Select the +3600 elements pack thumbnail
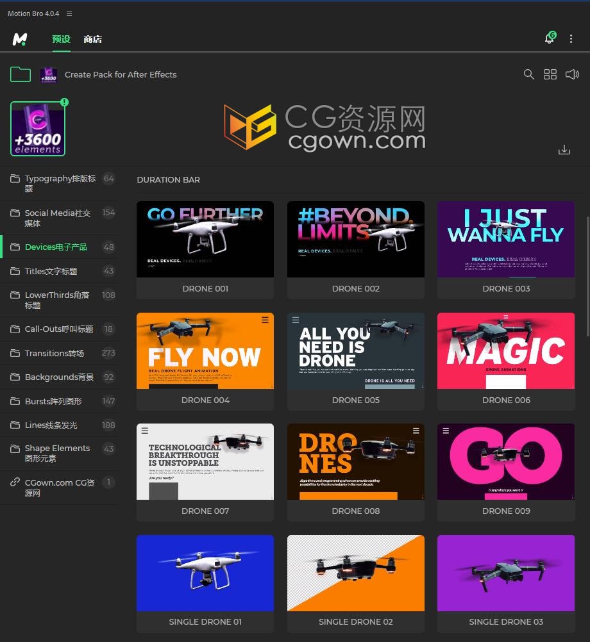This screenshot has width=590, height=642. tap(38, 129)
